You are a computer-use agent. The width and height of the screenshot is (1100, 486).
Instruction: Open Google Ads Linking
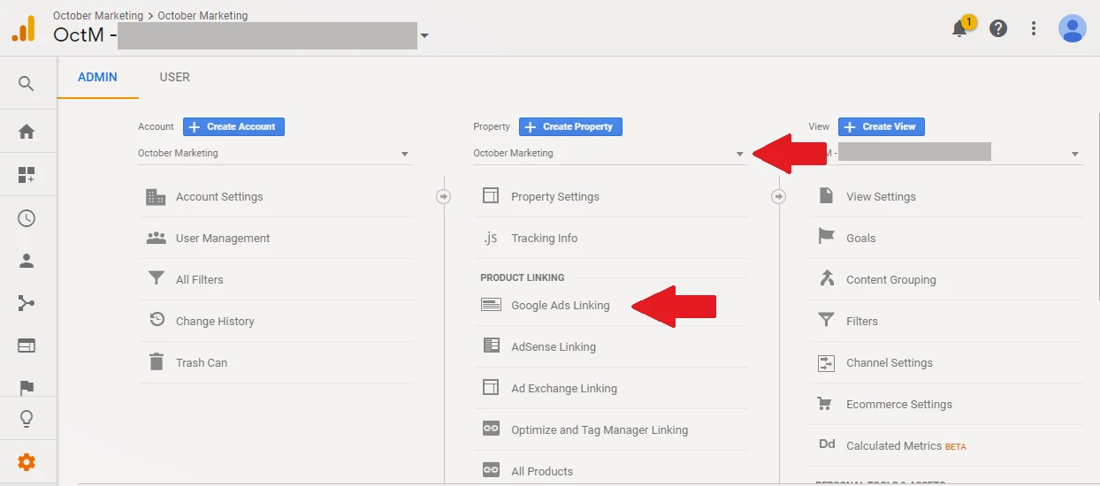[x=560, y=306]
